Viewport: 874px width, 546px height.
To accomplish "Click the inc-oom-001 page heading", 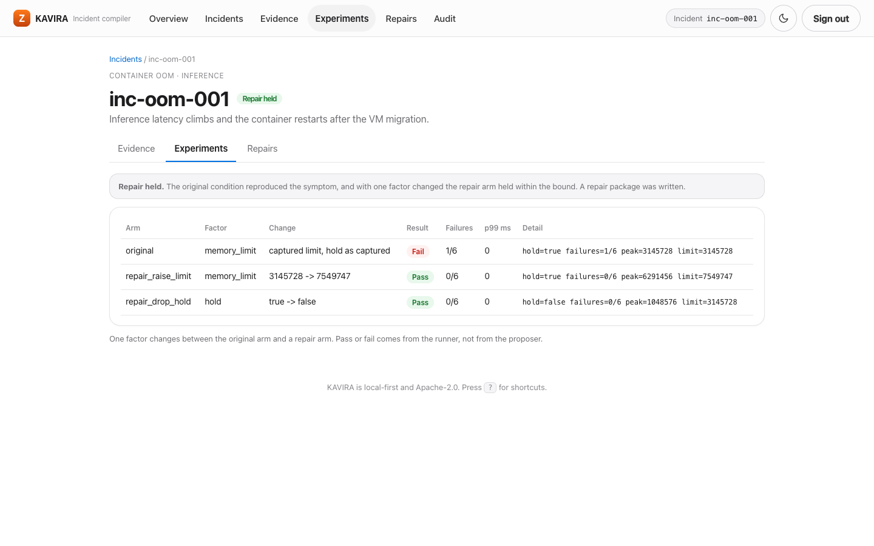I will pos(169,99).
